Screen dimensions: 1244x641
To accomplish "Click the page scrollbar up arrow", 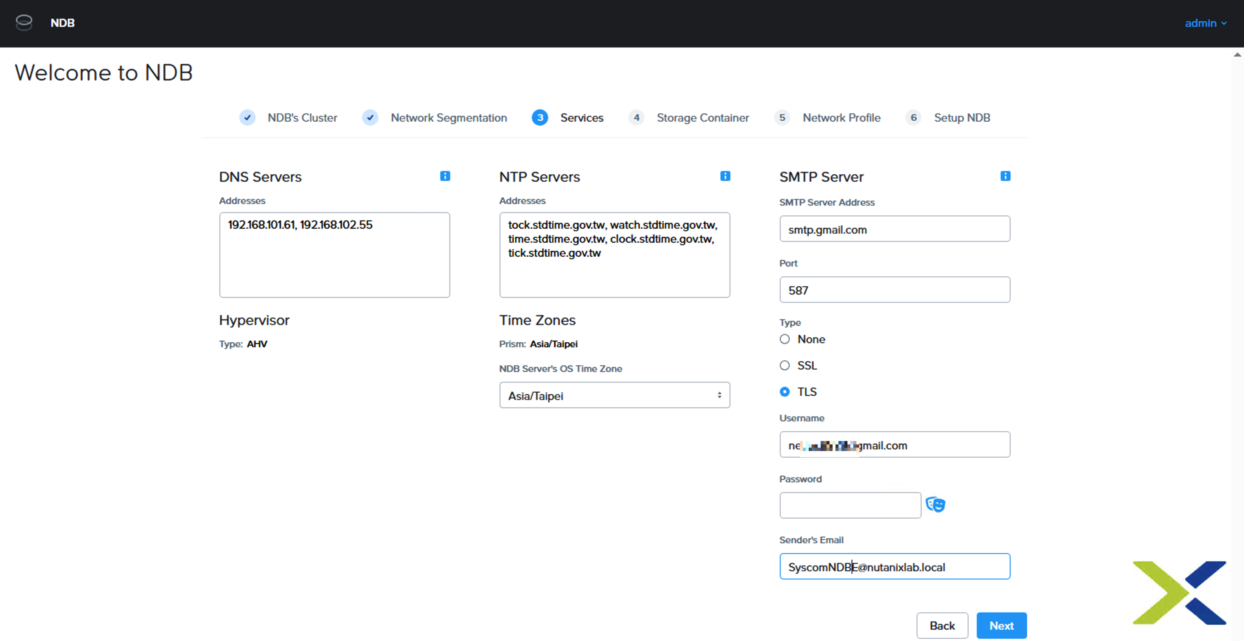I will [1237, 54].
